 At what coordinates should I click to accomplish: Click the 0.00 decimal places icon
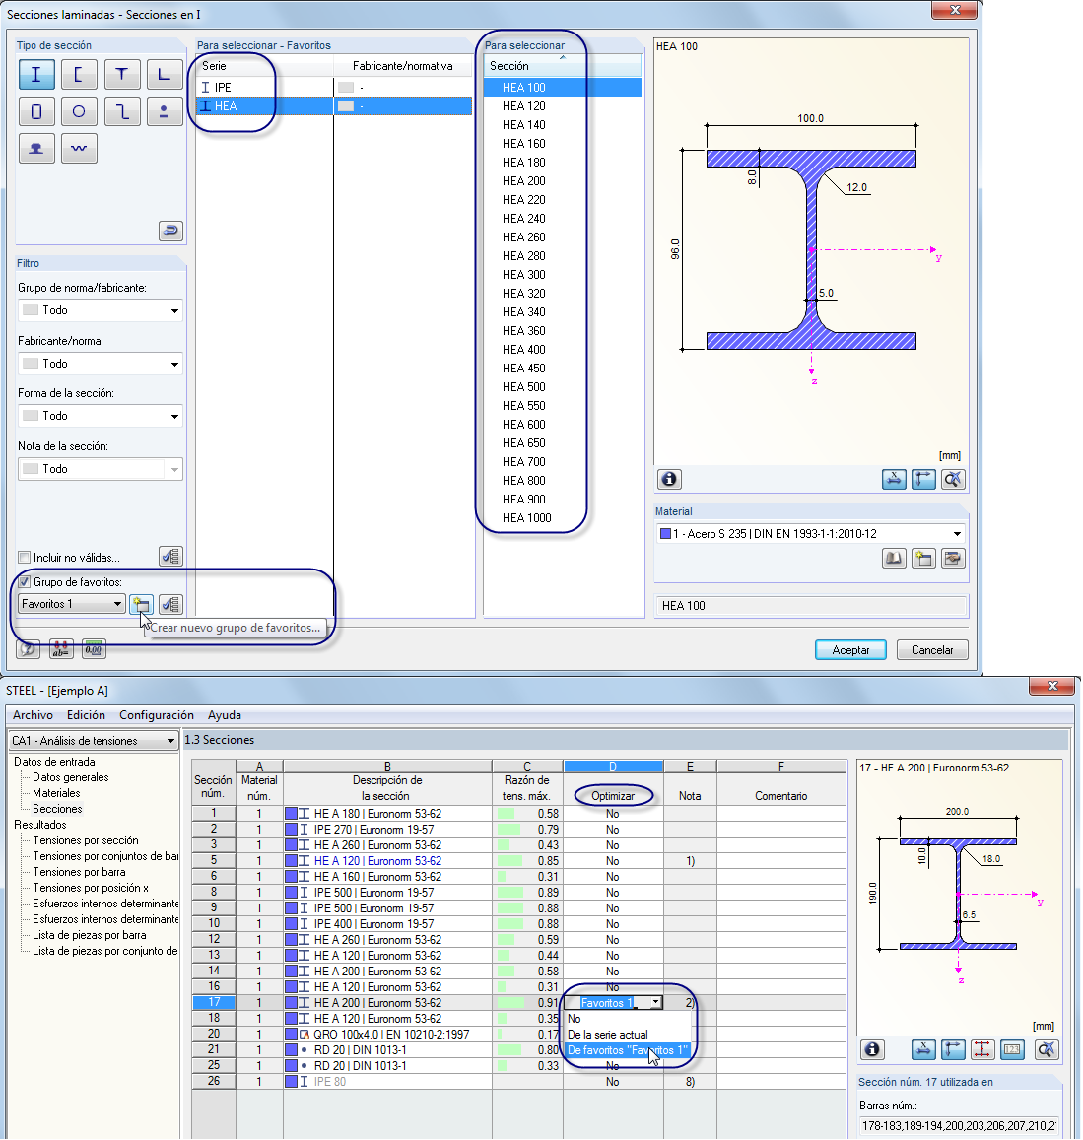point(94,649)
